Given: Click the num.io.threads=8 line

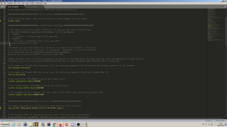Looking at the screenshot, I should pos(17,74).
